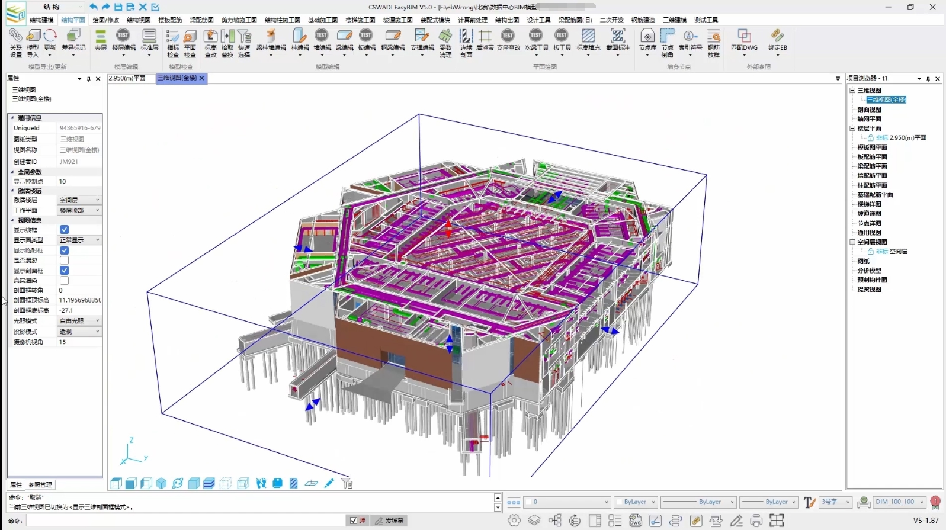Click the 关联设置 link settings icon

(15, 37)
